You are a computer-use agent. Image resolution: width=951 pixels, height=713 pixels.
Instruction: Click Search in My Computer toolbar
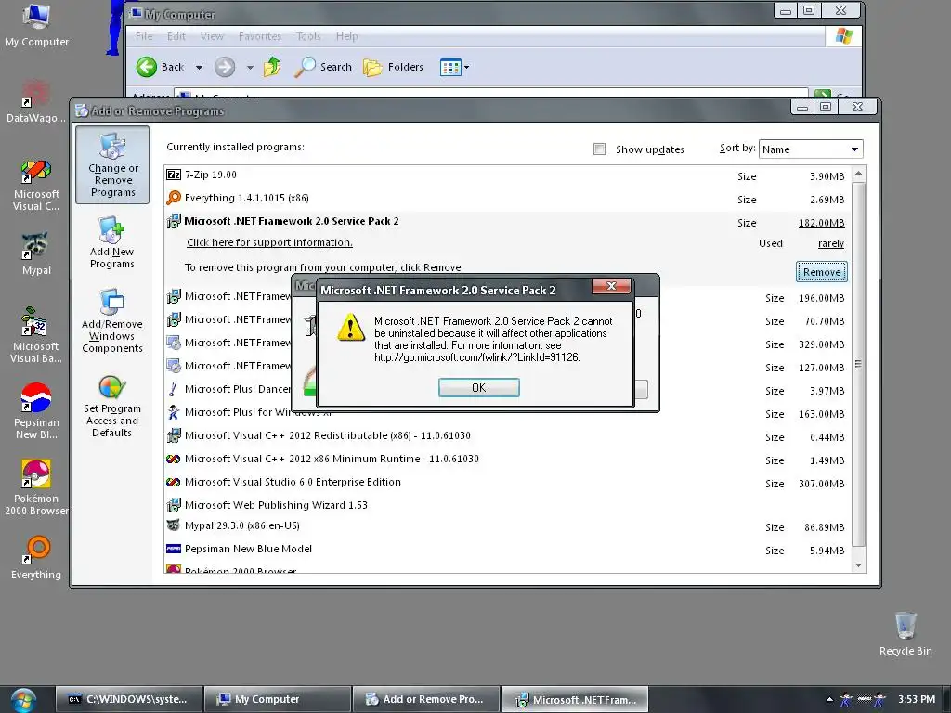coord(322,67)
